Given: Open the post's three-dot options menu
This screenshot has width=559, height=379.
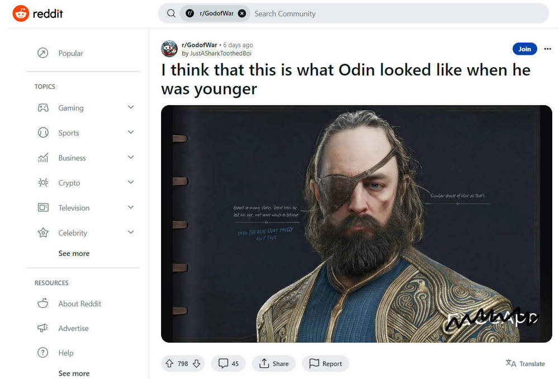Looking at the screenshot, I should [548, 49].
